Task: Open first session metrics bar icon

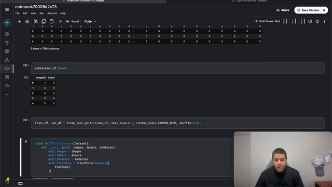Action: (285, 21)
